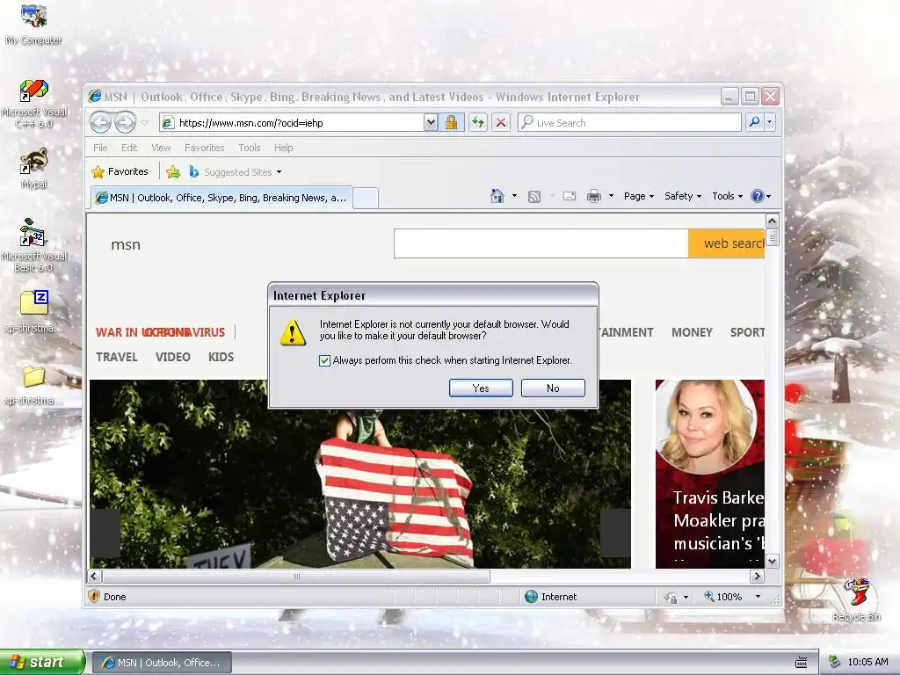Click the taskbar clock showing 10:05 AM
The width and height of the screenshot is (900, 675).
pos(867,662)
